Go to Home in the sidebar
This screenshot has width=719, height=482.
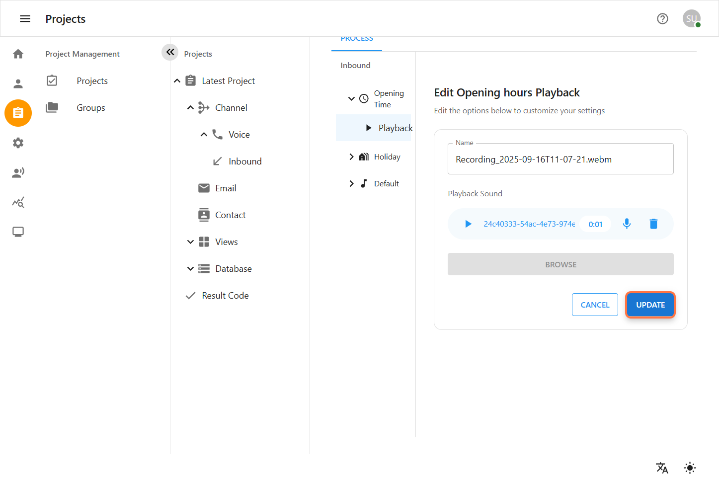tap(18, 54)
